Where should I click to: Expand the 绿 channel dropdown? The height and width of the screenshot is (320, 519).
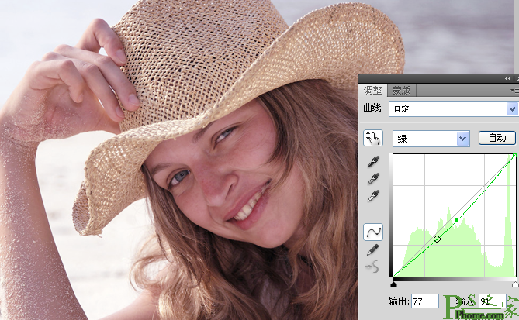pos(431,139)
